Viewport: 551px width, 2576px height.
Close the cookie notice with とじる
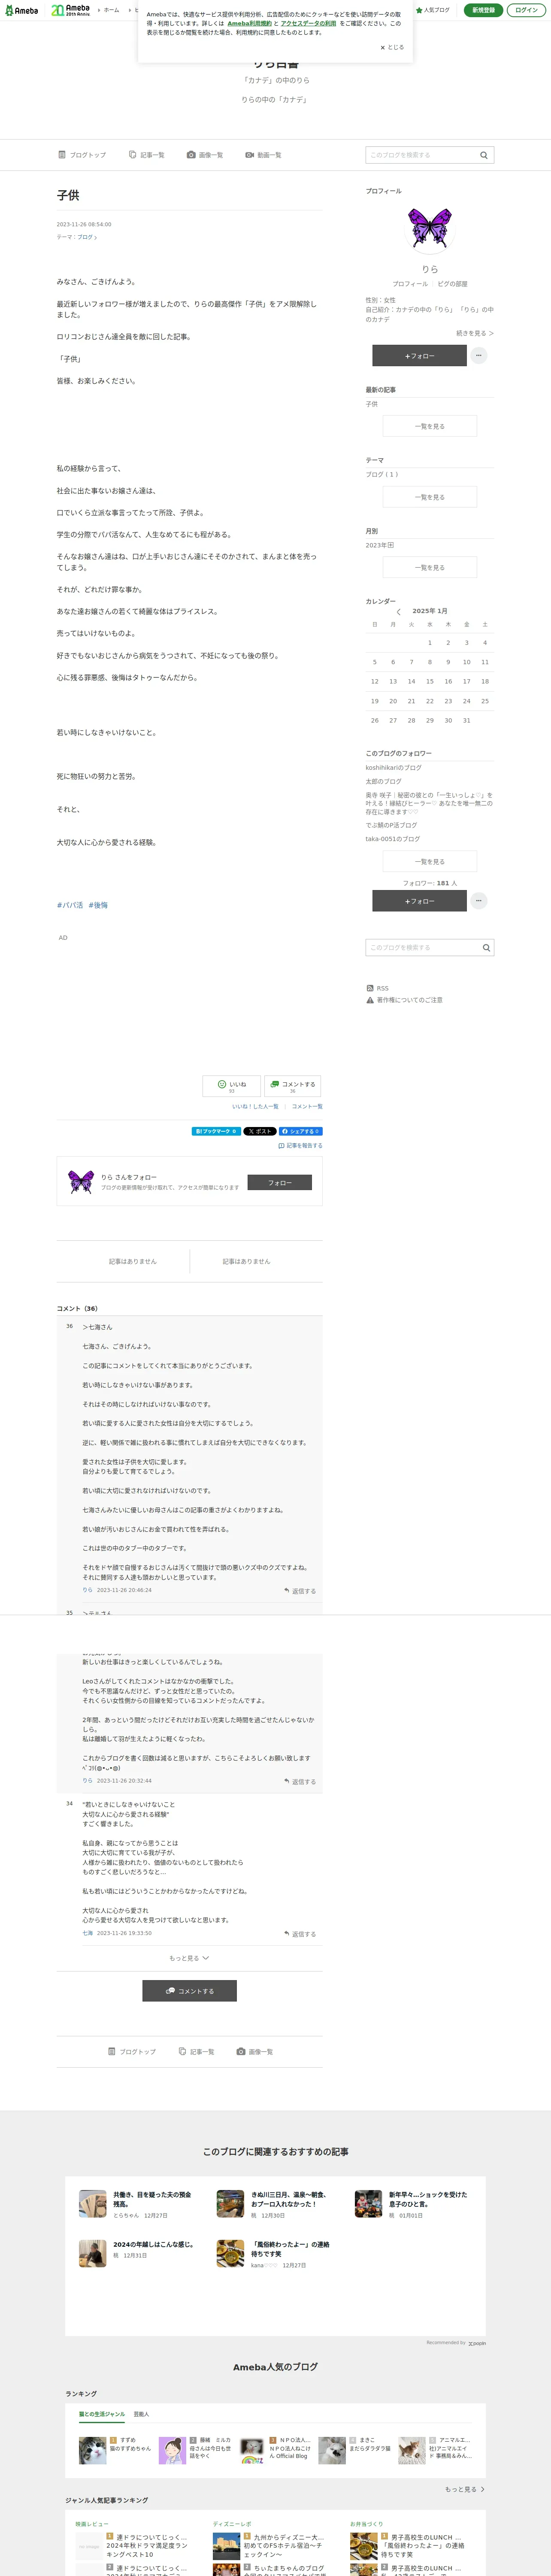pyautogui.click(x=392, y=47)
